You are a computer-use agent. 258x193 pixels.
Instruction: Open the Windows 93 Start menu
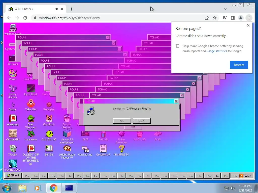pyautogui.click(x=13, y=176)
